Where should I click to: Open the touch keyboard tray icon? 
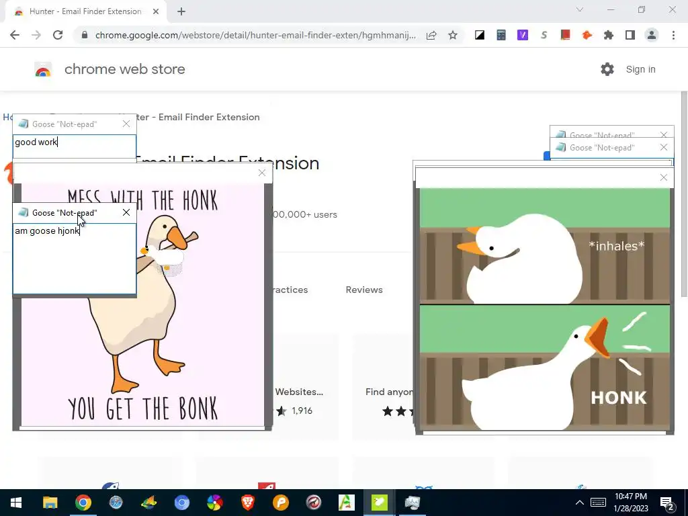tap(598, 503)
